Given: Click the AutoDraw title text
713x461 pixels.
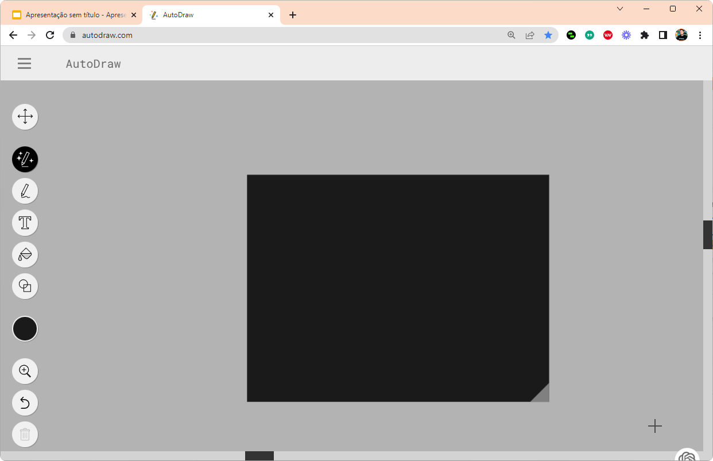Looking at the screenshot, I should pyautogui.click(x=94, y=64).
